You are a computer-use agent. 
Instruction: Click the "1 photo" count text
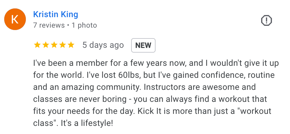(84, 25)
